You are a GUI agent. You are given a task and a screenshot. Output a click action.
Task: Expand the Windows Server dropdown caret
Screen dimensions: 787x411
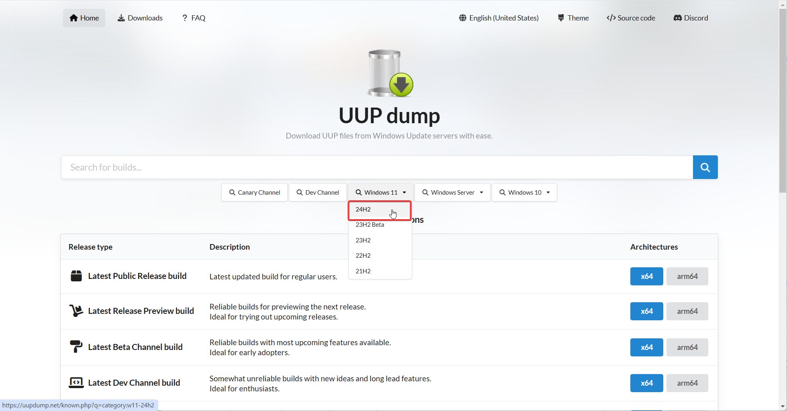pyautogui.click(x=482, y=193)
